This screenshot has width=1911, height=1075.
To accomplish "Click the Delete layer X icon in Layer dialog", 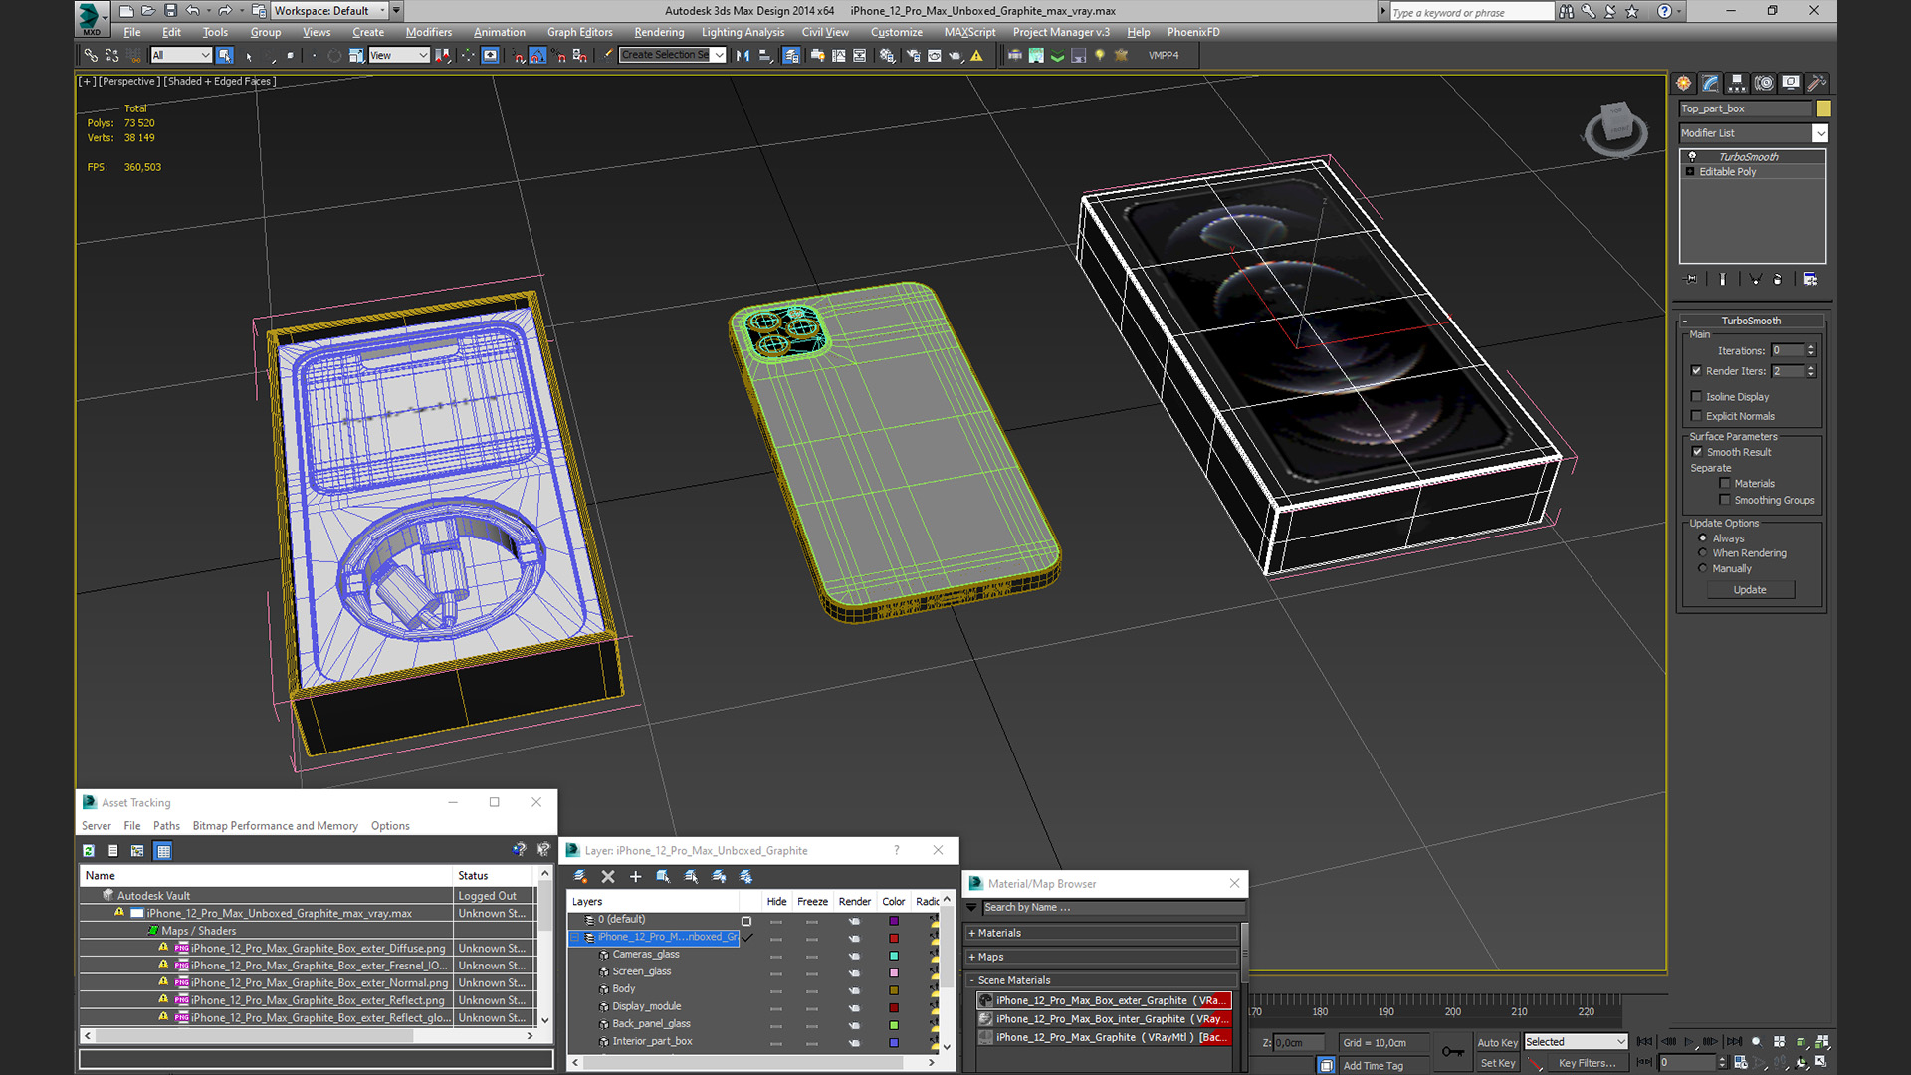I will tap(608, 877).
